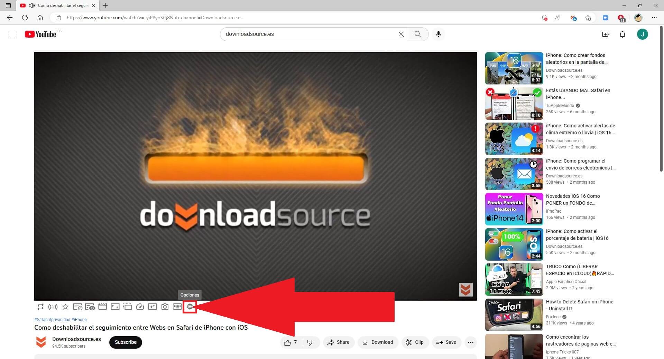Screen dimensions: 664x359
Task: Click the address bar URL
Action: point(155,18)
